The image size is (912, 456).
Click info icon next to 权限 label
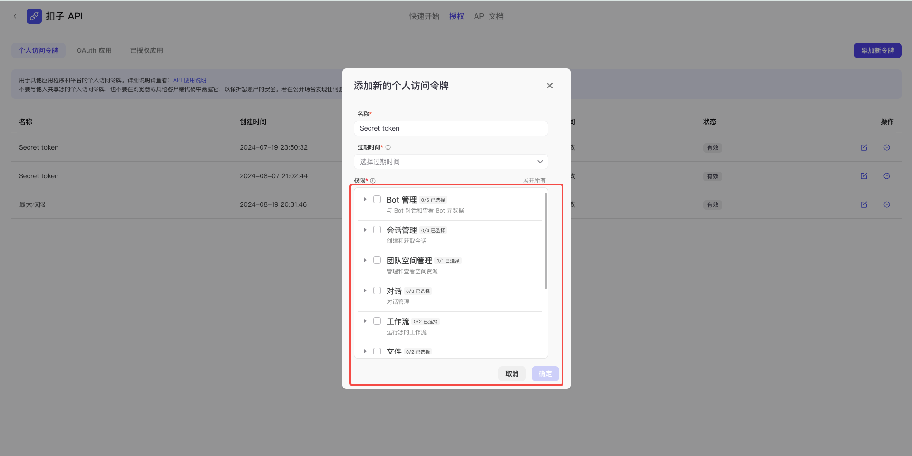point(373,181)
